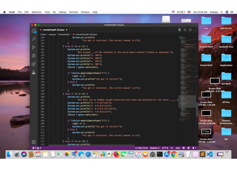The image size is (237, 169).
Task: Open the Debug menu
Action: point(62,12)
